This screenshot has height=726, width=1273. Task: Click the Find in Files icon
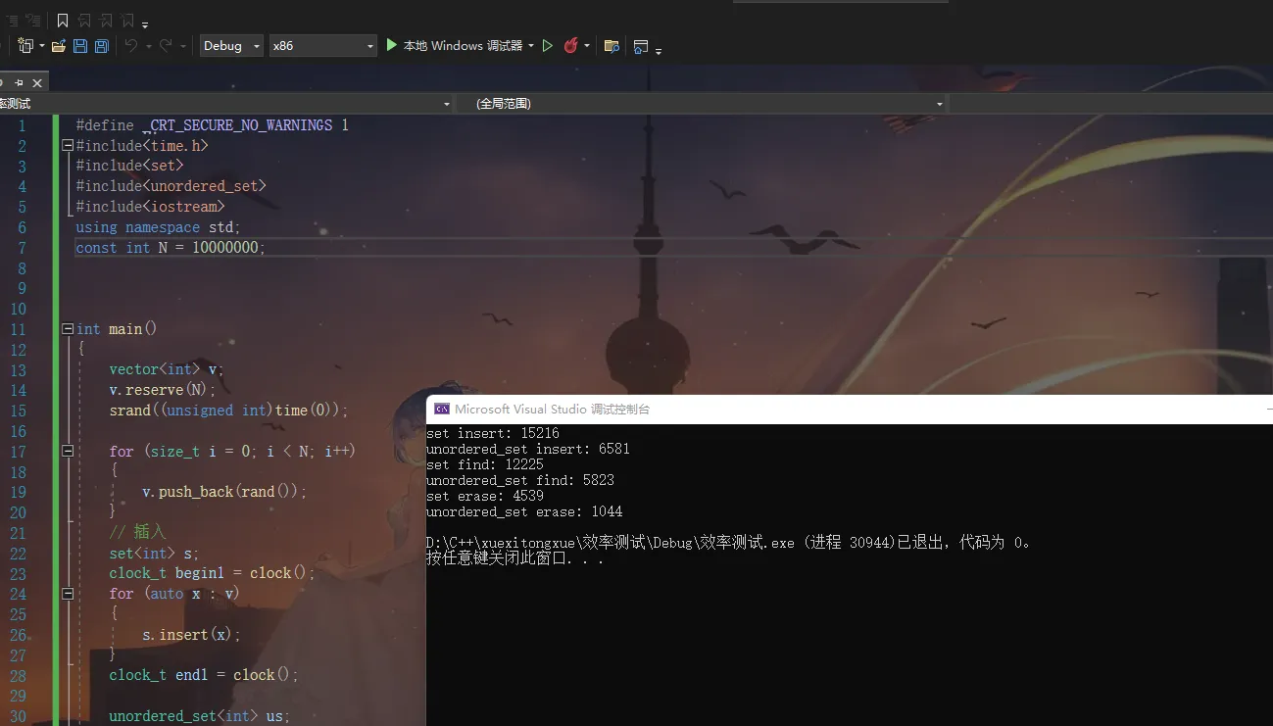click(x=612, y=46)
